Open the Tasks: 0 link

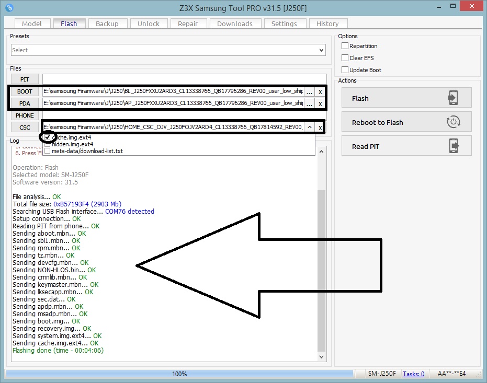point(413,374)
